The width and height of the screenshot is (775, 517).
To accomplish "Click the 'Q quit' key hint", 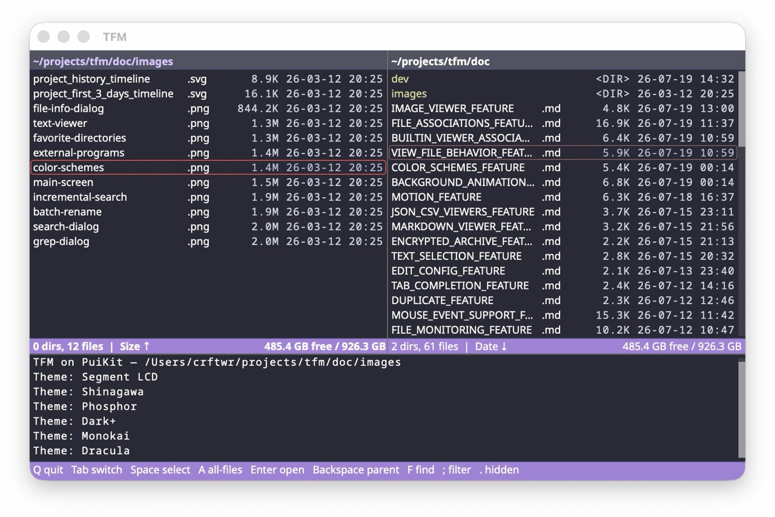I will point(48,470).
